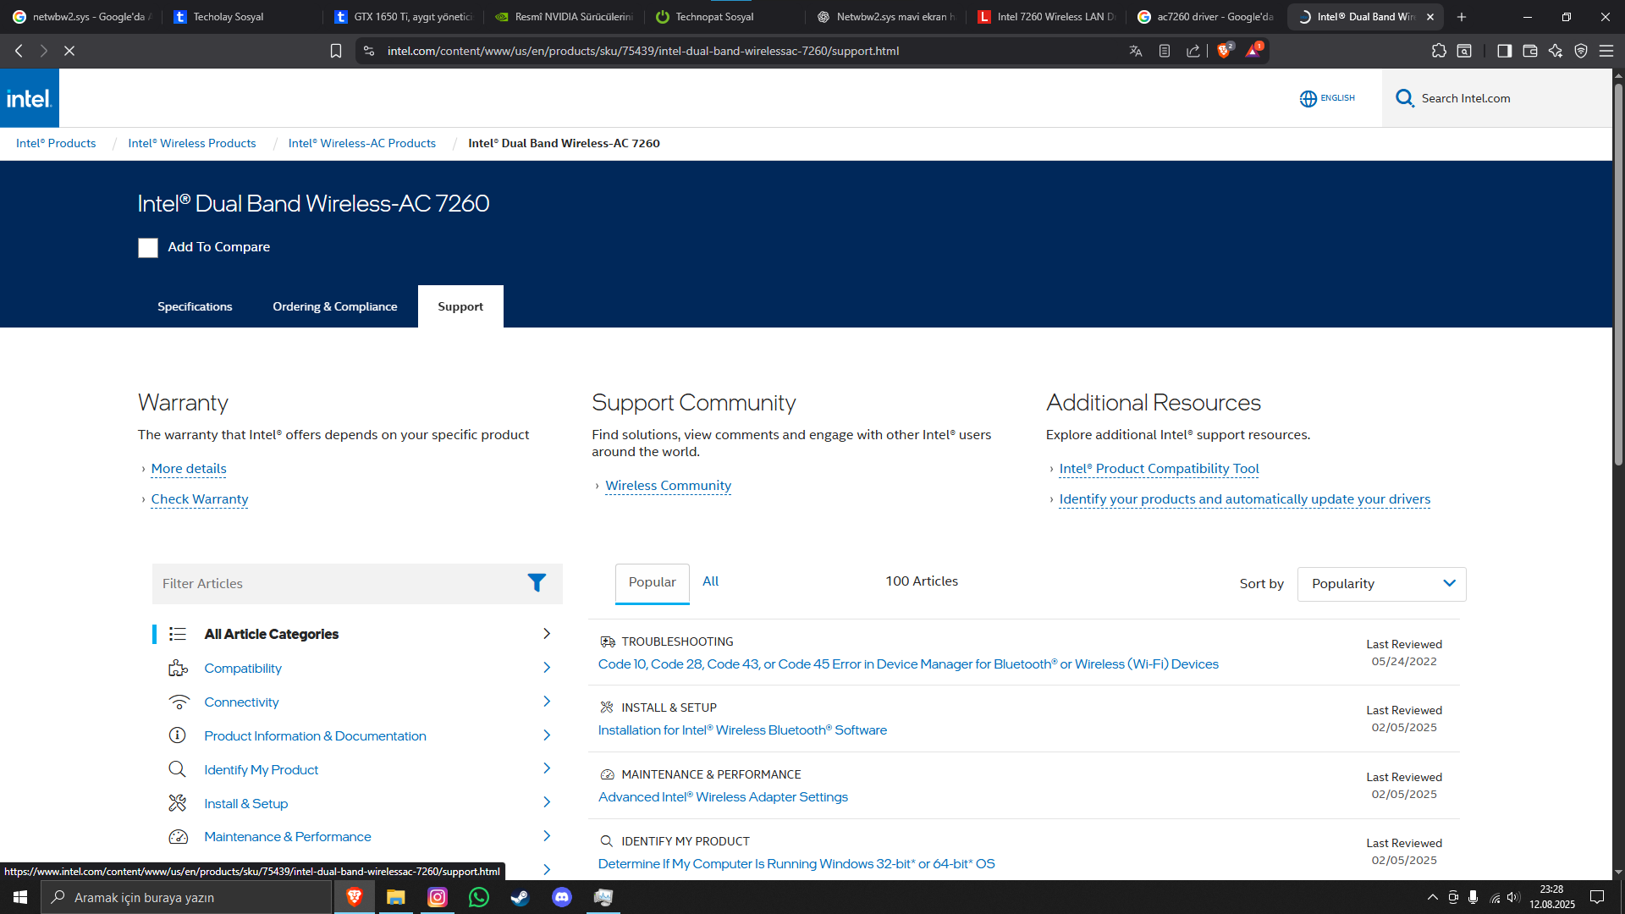Check the Add To Compare checkbox

(148, 248)
